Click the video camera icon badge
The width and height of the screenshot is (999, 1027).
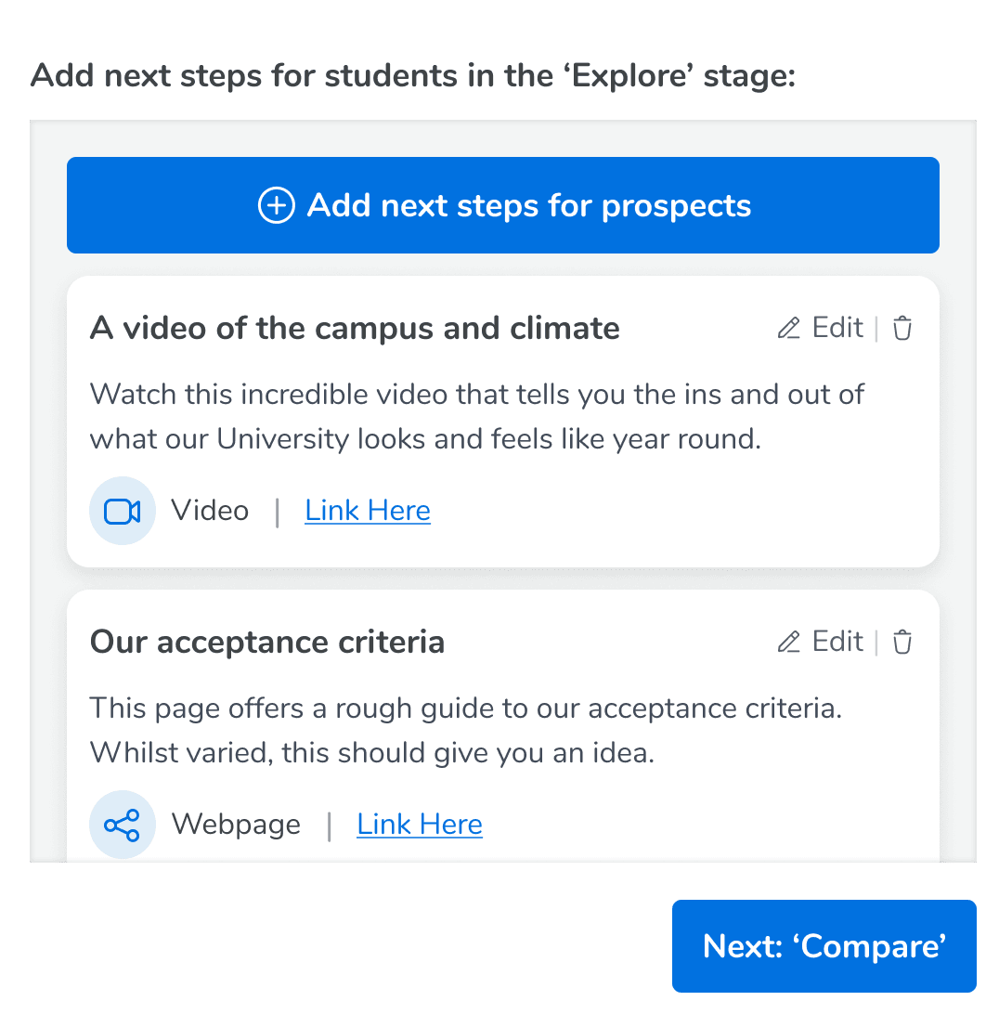(x=123, y=511)
